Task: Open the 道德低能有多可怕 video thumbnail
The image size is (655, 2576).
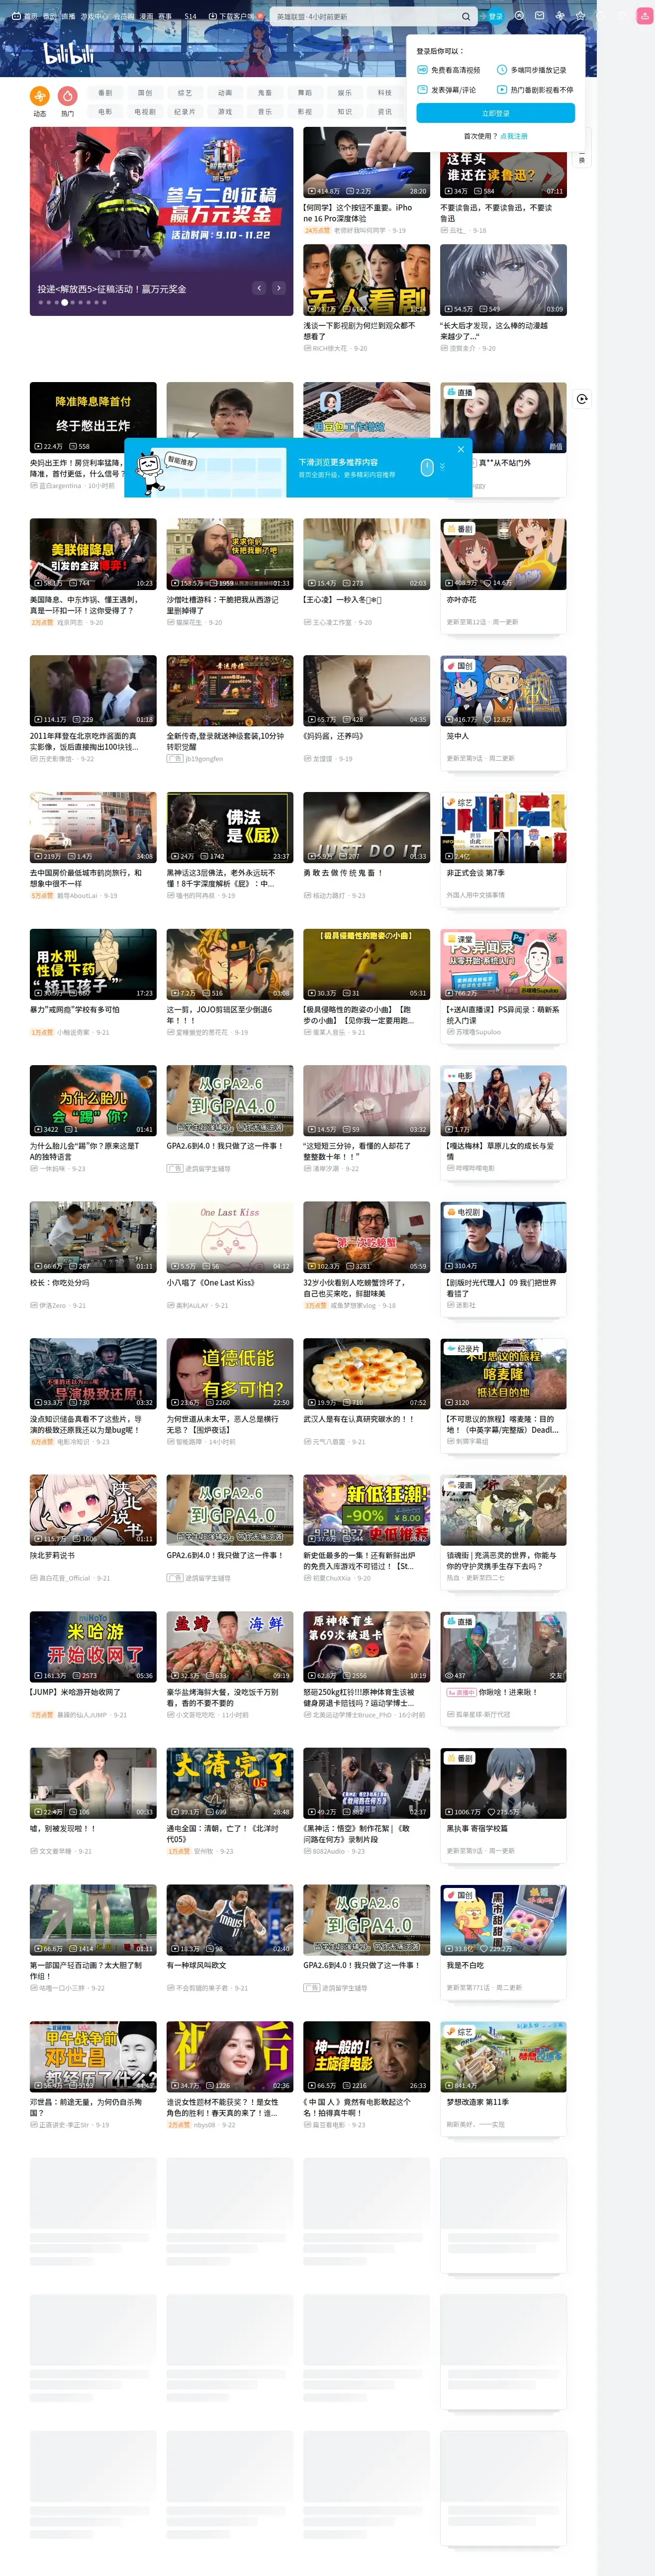Action: click(230, 1373)
